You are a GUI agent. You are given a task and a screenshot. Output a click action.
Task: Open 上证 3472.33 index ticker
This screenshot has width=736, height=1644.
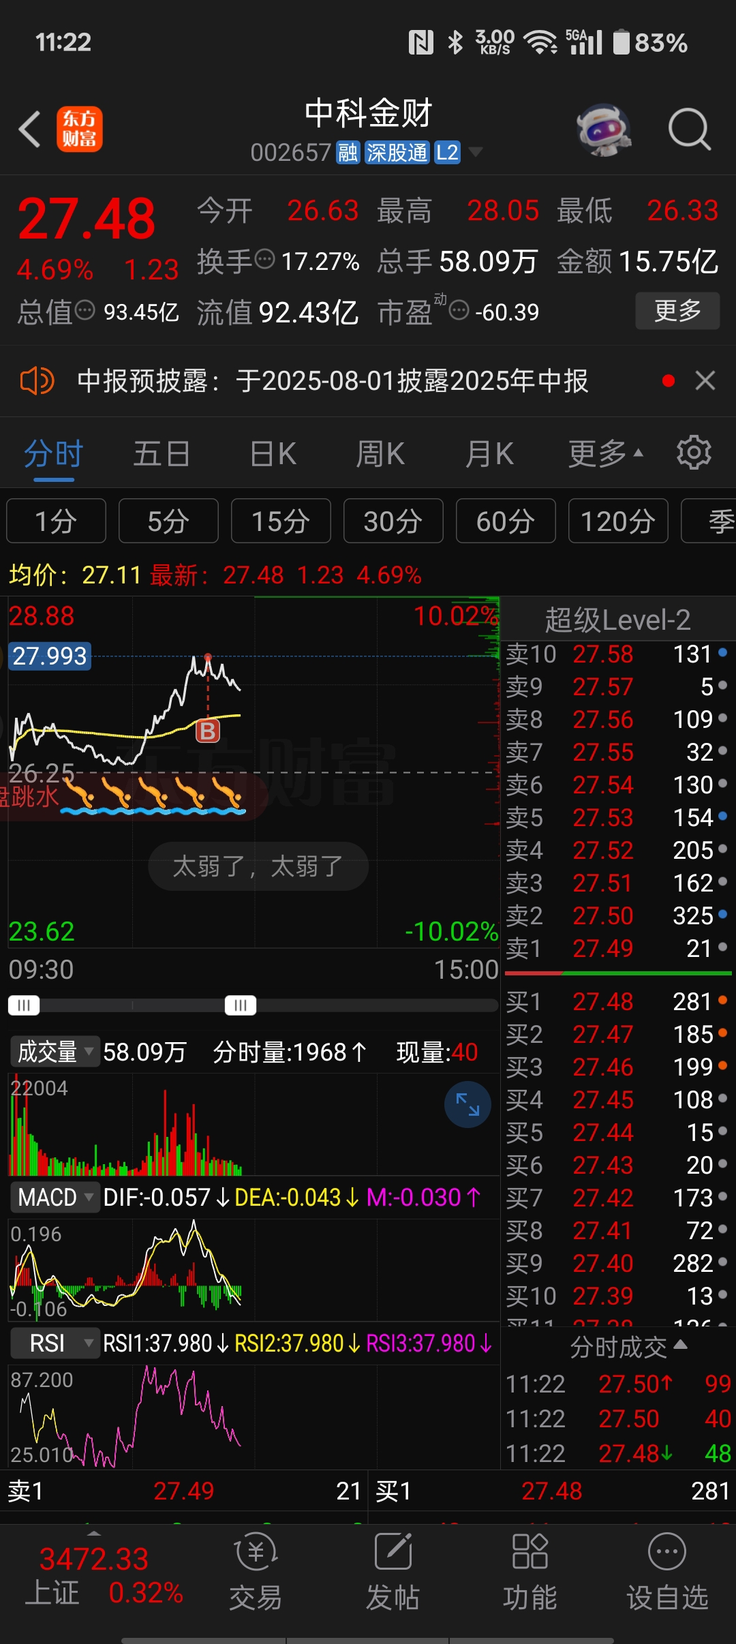pos(104,1576)
